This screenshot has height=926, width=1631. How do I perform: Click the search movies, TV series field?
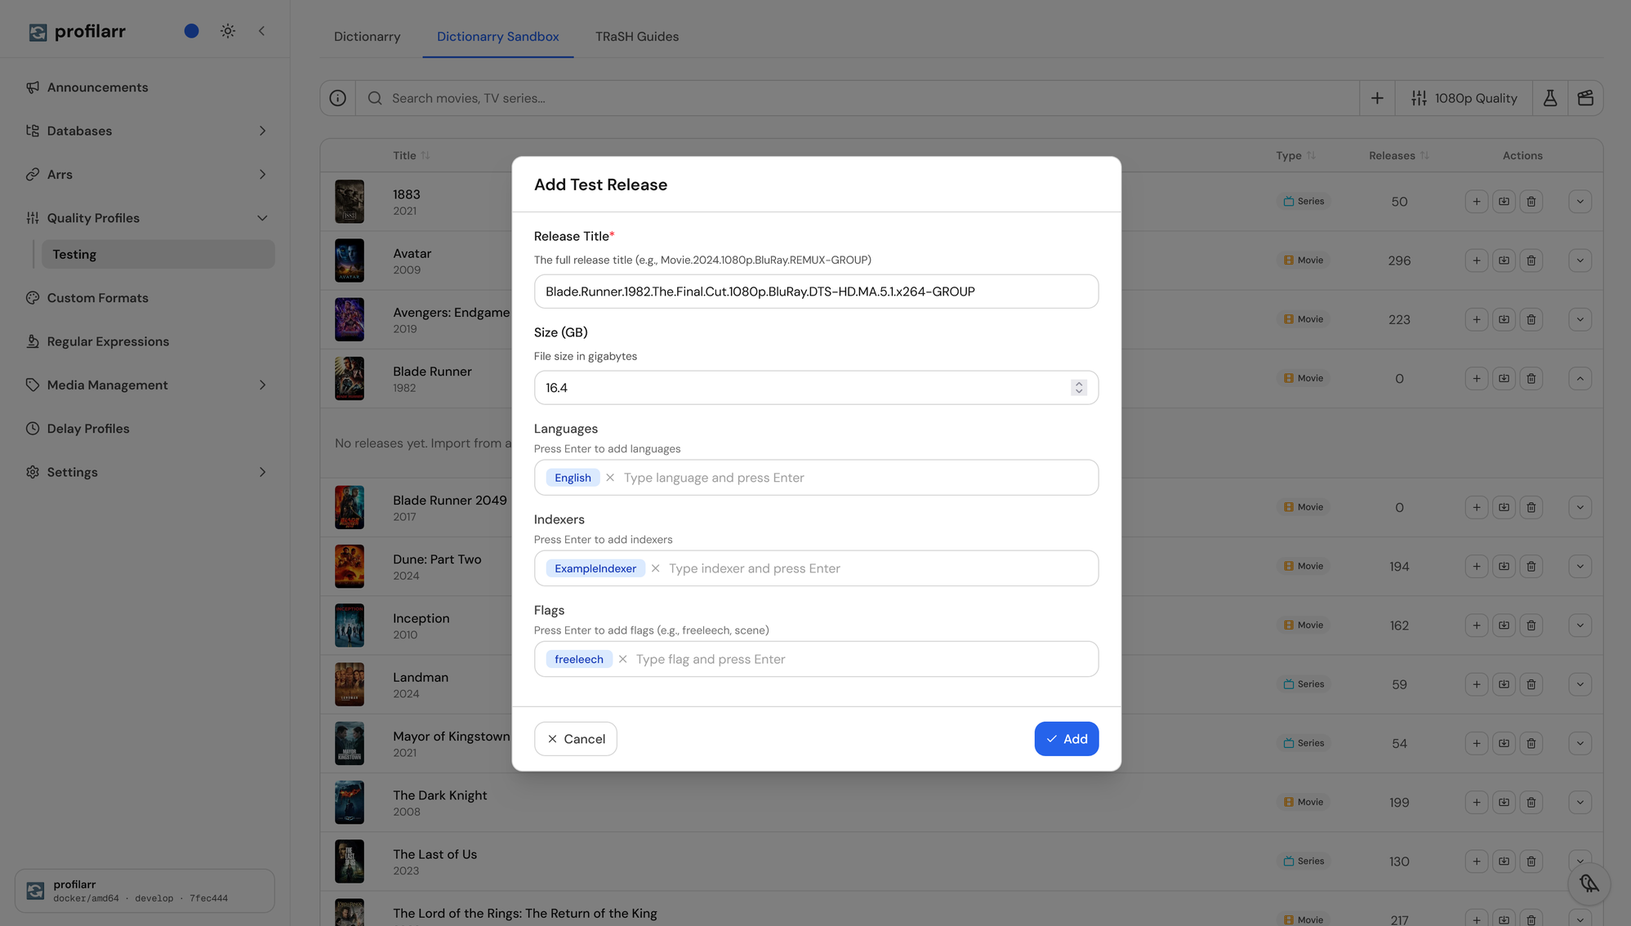[x=857, y=98]
